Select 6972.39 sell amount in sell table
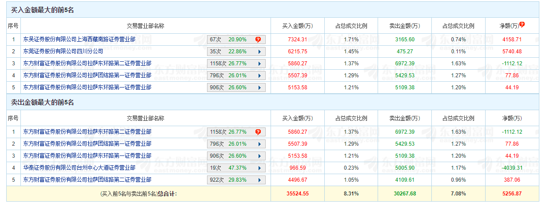 404,132
